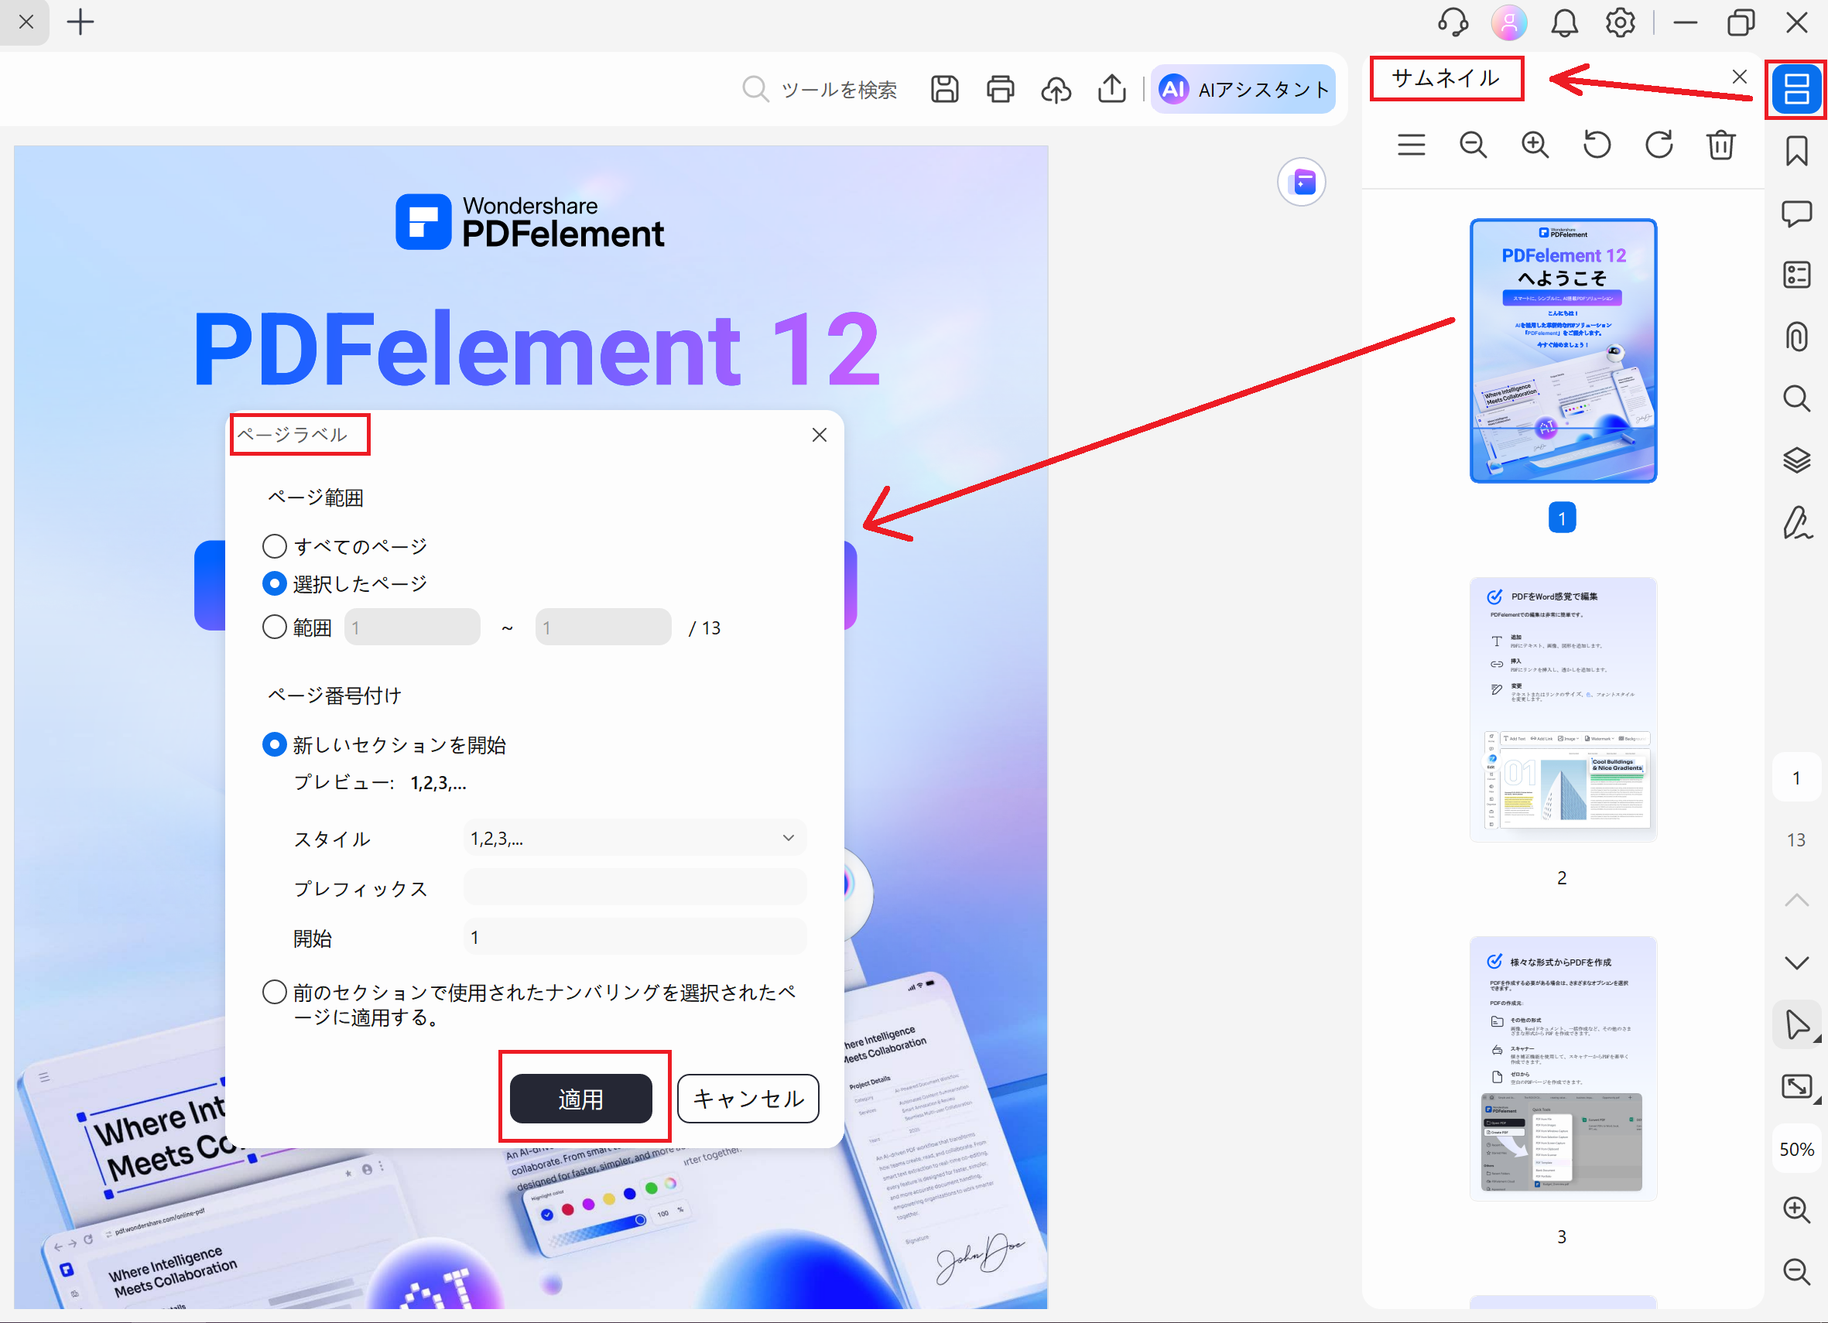
Task: Select 前のセクションで使用されたナンバリング radio option
Action: (x=274, y=992)
